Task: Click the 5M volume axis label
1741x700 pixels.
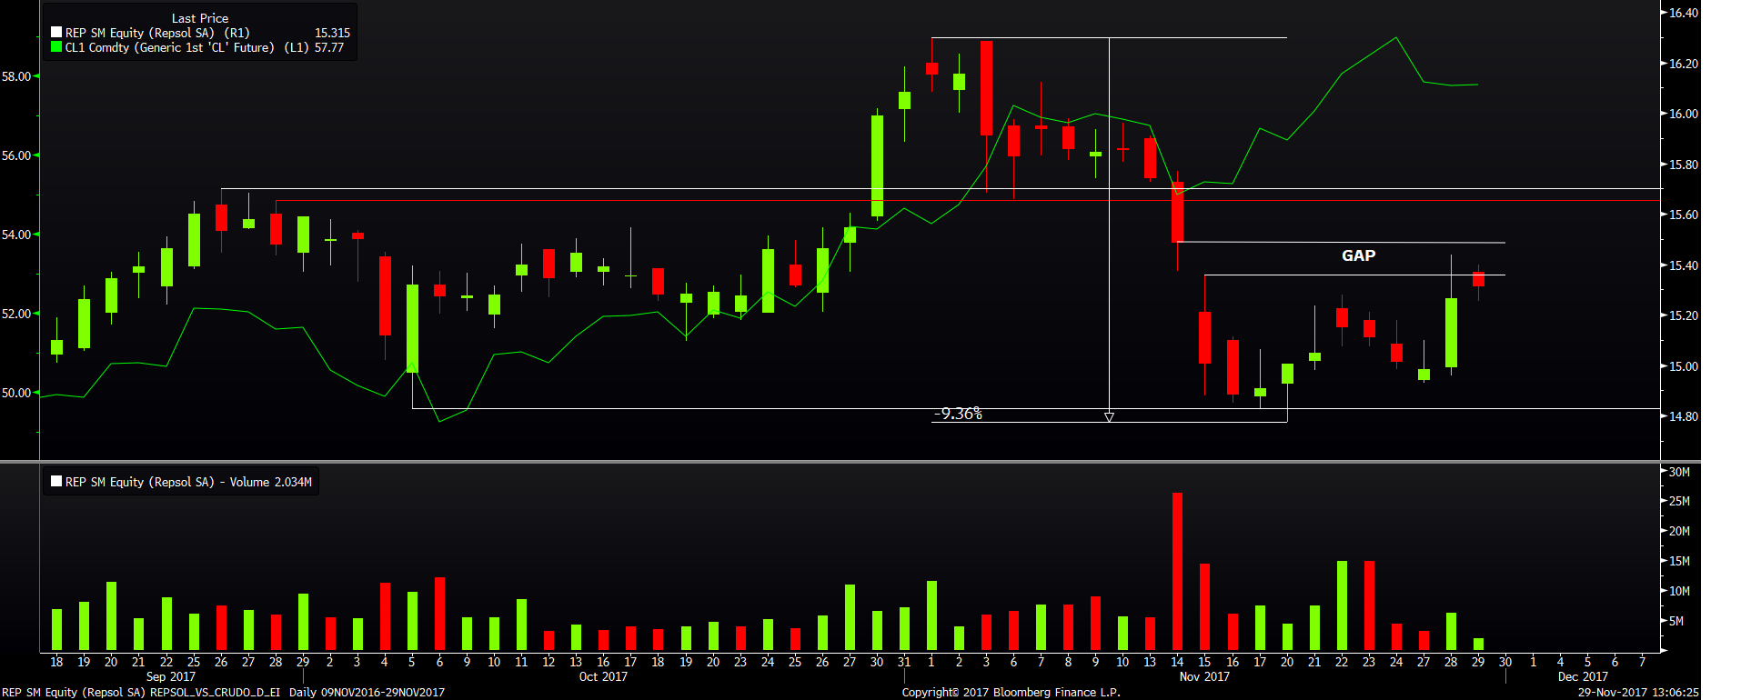Action: point(1676,621)
